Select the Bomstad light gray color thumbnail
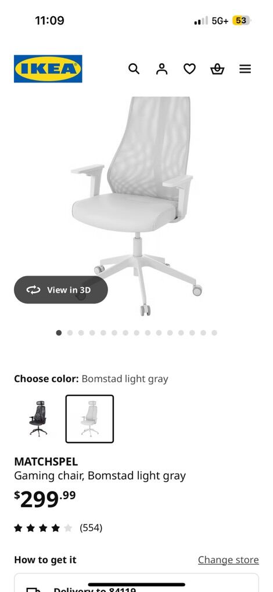Image resolution: width=273 pixels, height=592 pixels. click(89, 418)
